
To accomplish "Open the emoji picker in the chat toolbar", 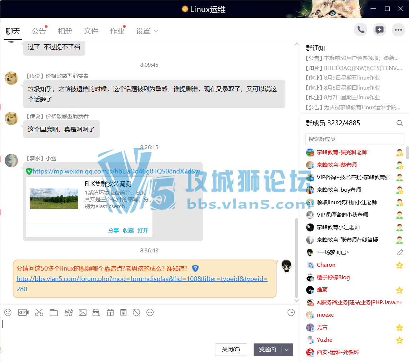I will [x=8, y=312].
